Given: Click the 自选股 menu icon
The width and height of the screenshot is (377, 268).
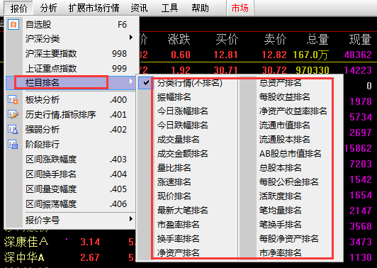Looking at the screenshot, I should (x=13, y=25).
